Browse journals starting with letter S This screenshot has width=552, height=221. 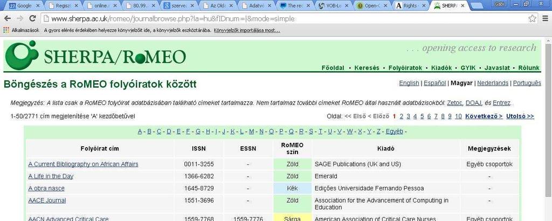[310, 132]
